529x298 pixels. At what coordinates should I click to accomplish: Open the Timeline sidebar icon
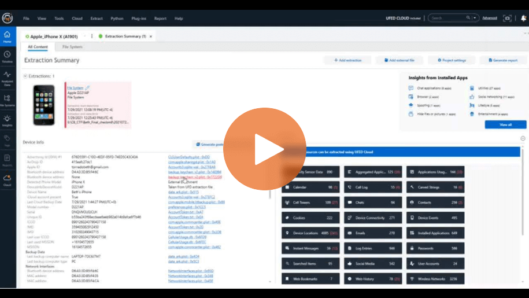click(x=7, y=56)
